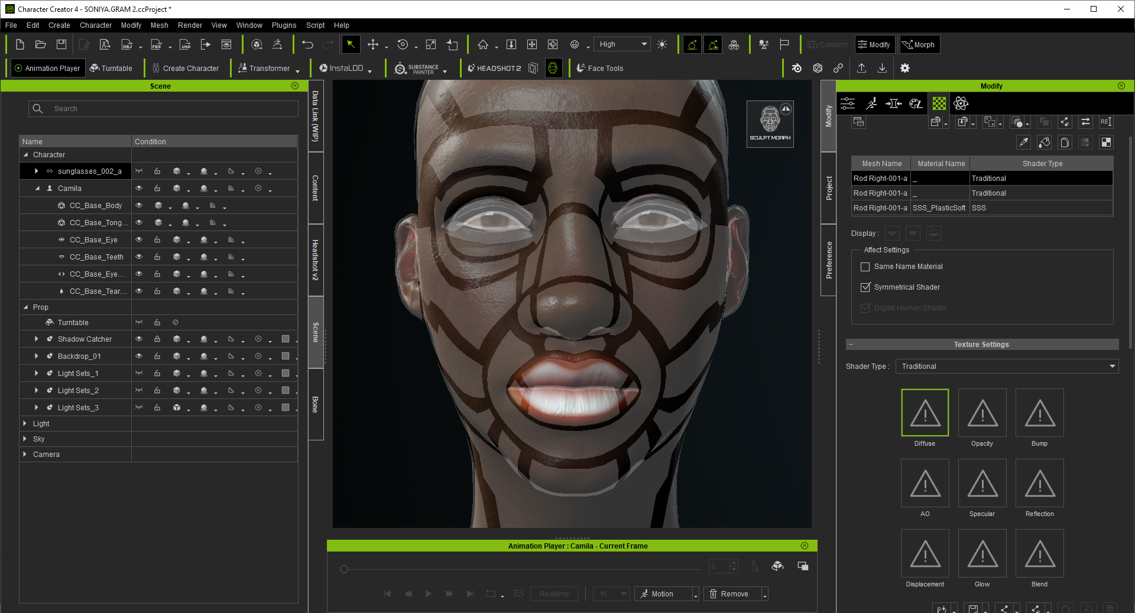This screenshot has width=1135, height=613.
Task: Open the Material checkerboard tab icon
Action: pos(939,103)
